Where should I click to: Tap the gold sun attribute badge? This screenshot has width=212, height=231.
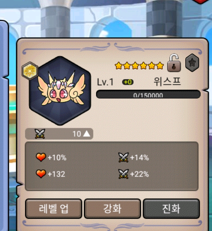point(30,71)
